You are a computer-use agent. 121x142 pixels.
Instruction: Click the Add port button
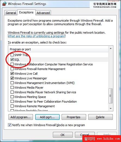47,117
